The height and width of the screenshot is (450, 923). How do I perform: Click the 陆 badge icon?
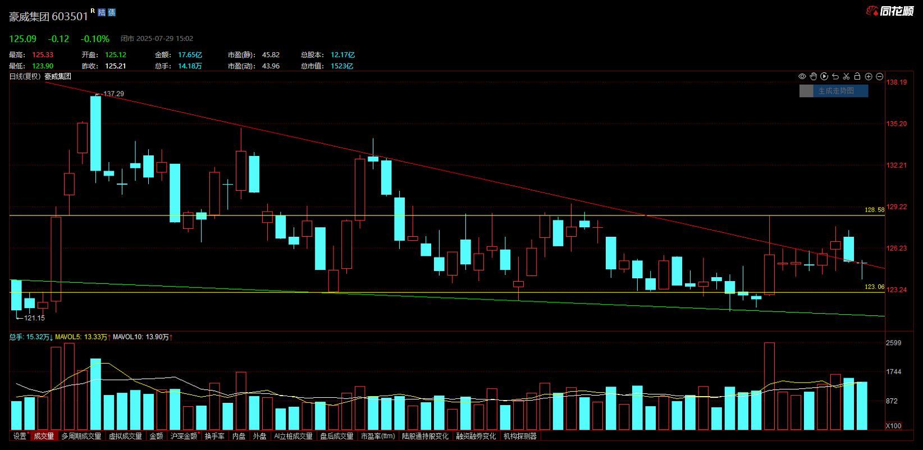[102, 12]
